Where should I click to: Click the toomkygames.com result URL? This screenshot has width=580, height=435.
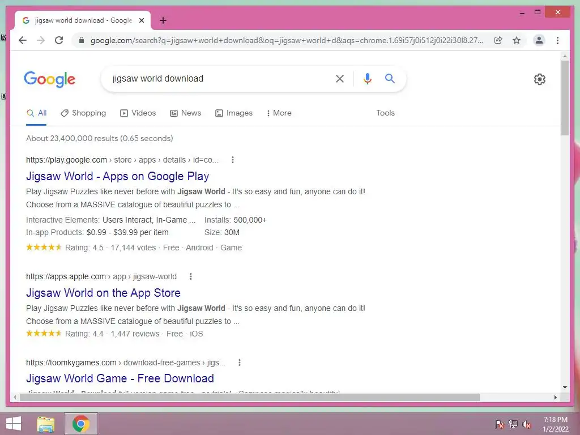point(125,362)
